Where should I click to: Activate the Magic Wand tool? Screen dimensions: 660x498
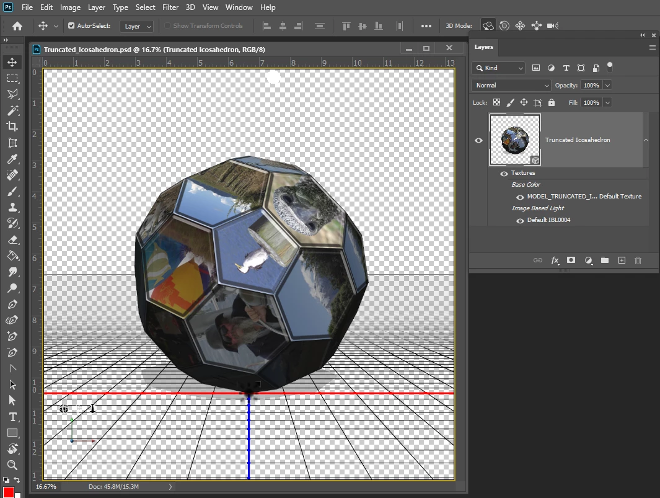click(x=12, y=110)
